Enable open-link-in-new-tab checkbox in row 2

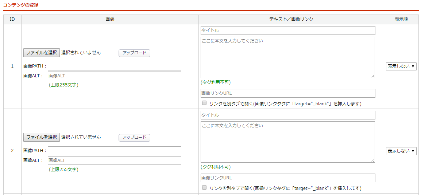point(204,188)
